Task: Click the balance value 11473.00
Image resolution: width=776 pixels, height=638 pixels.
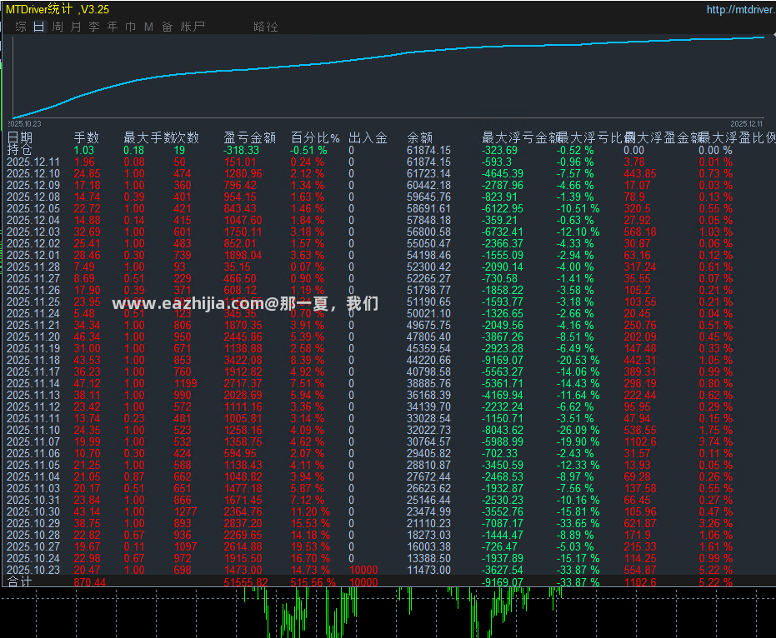Action: 428,570
